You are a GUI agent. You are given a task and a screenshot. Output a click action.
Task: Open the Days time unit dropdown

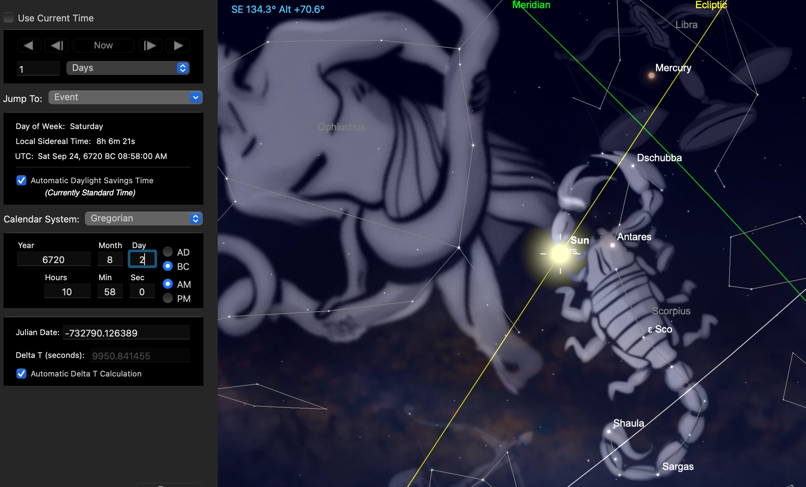coord(128,68)
